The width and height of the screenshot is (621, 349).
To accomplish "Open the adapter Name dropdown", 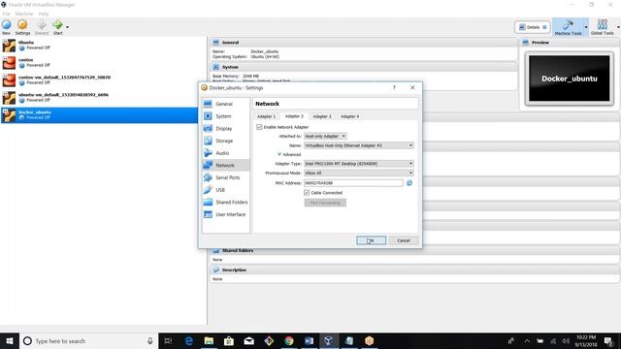I will pyautogui.click(x=359, y=145).
